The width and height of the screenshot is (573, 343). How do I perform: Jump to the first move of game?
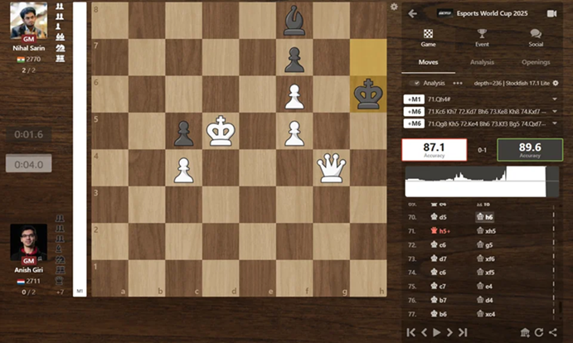(410, 332)
